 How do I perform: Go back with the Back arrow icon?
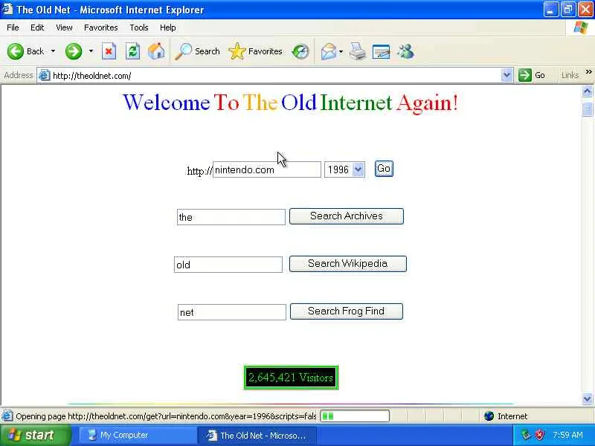point(15,51)
